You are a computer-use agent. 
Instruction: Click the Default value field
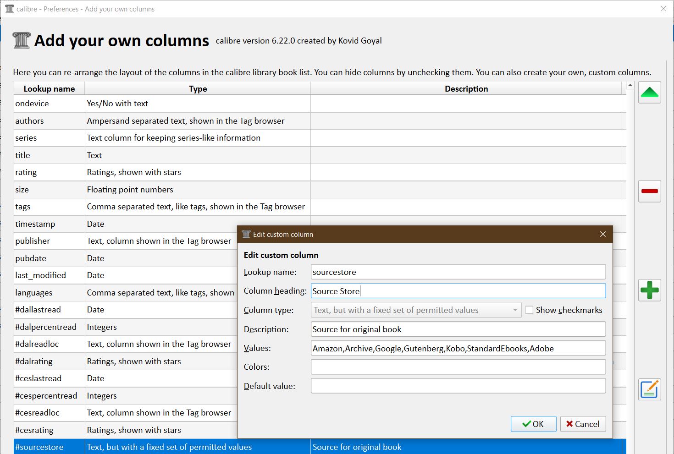pos(458,386)
